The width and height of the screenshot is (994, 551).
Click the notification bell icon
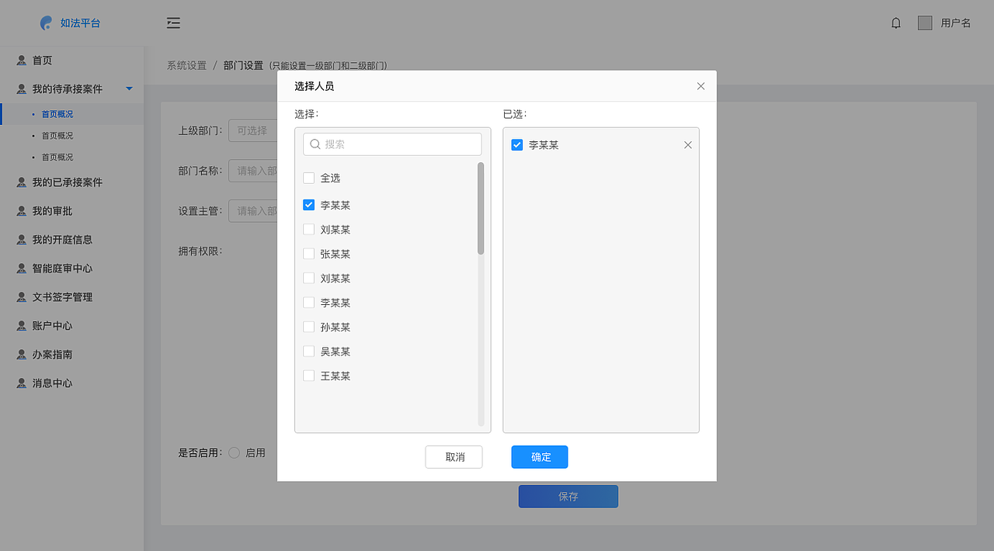click(895, 23)
